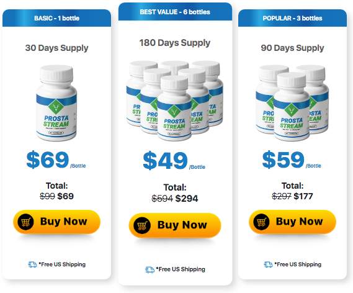Viewport: 353px width, 293px height.
Task: Select the BEST VALUE - 6 bottles header
Action: [175, 12]
